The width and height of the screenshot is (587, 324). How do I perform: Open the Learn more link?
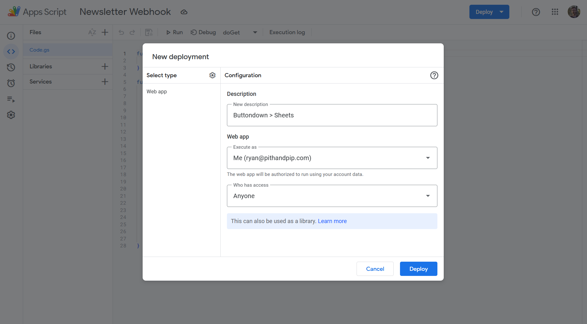[332, 221]
